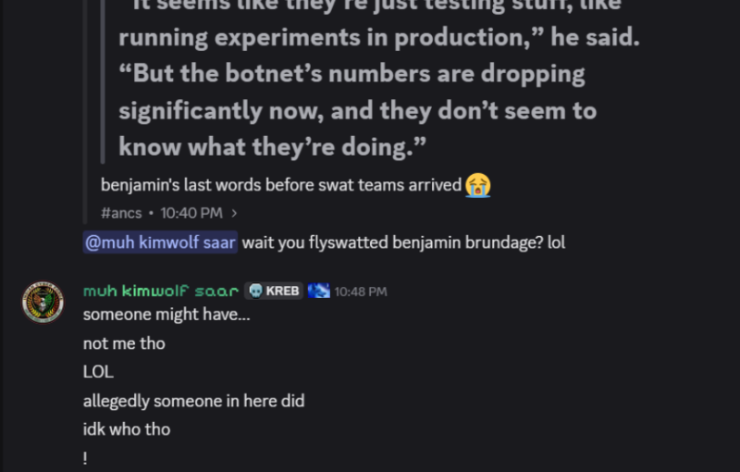Click the 10:40 PM forwarded timestamp
The height and width of the screenshot is (472, 740).
(191, 213)
